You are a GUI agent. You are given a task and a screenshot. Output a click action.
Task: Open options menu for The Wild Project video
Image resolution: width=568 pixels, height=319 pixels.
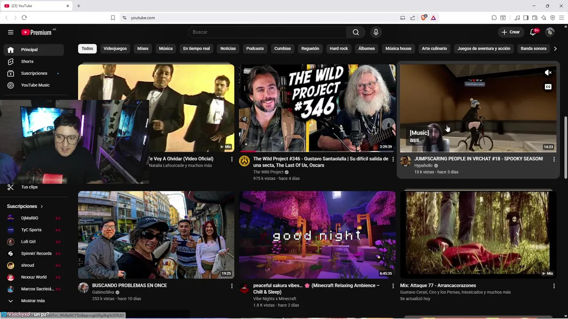(x=393, y=159)
